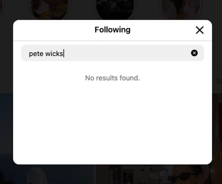This screenshot has height=184, width=222.
Task: Close the Following dialog with the X
Action: pos(200,30)
